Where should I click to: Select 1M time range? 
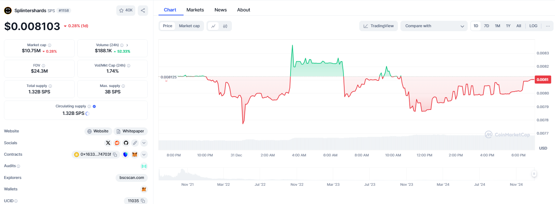pos(497,26)
